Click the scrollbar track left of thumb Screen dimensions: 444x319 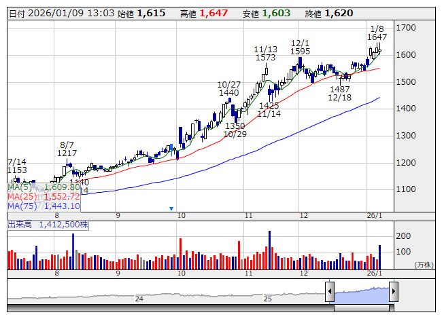[x=171, y=308]
